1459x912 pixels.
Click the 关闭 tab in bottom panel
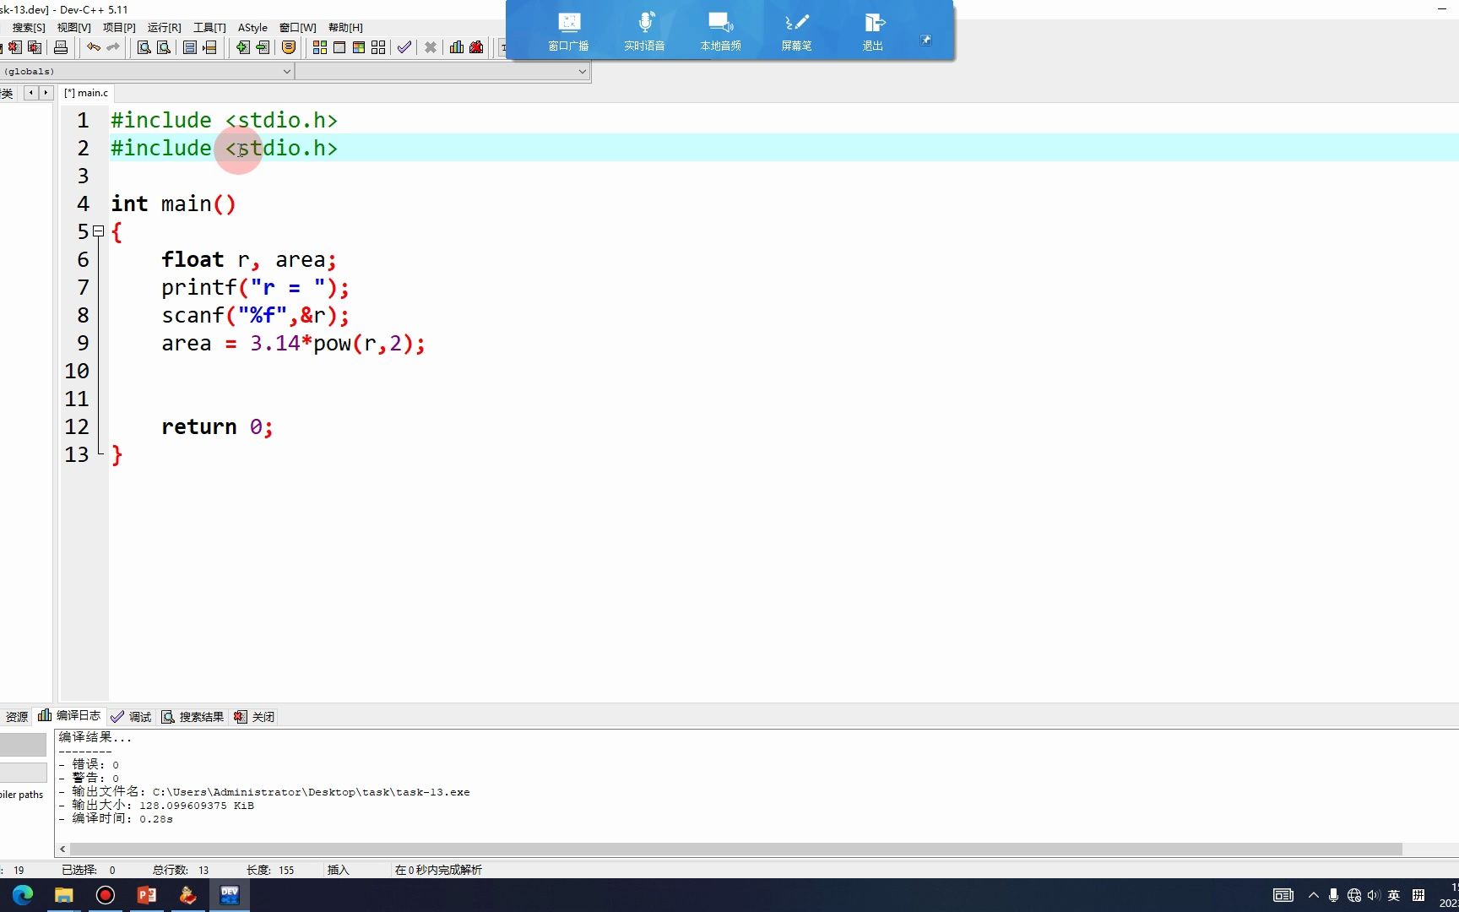click(x=254, y=717)
